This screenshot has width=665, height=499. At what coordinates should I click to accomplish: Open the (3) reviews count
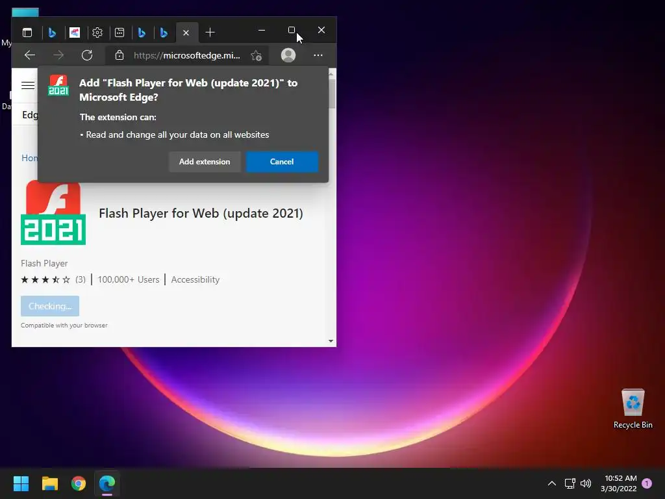tap(81, 279)
